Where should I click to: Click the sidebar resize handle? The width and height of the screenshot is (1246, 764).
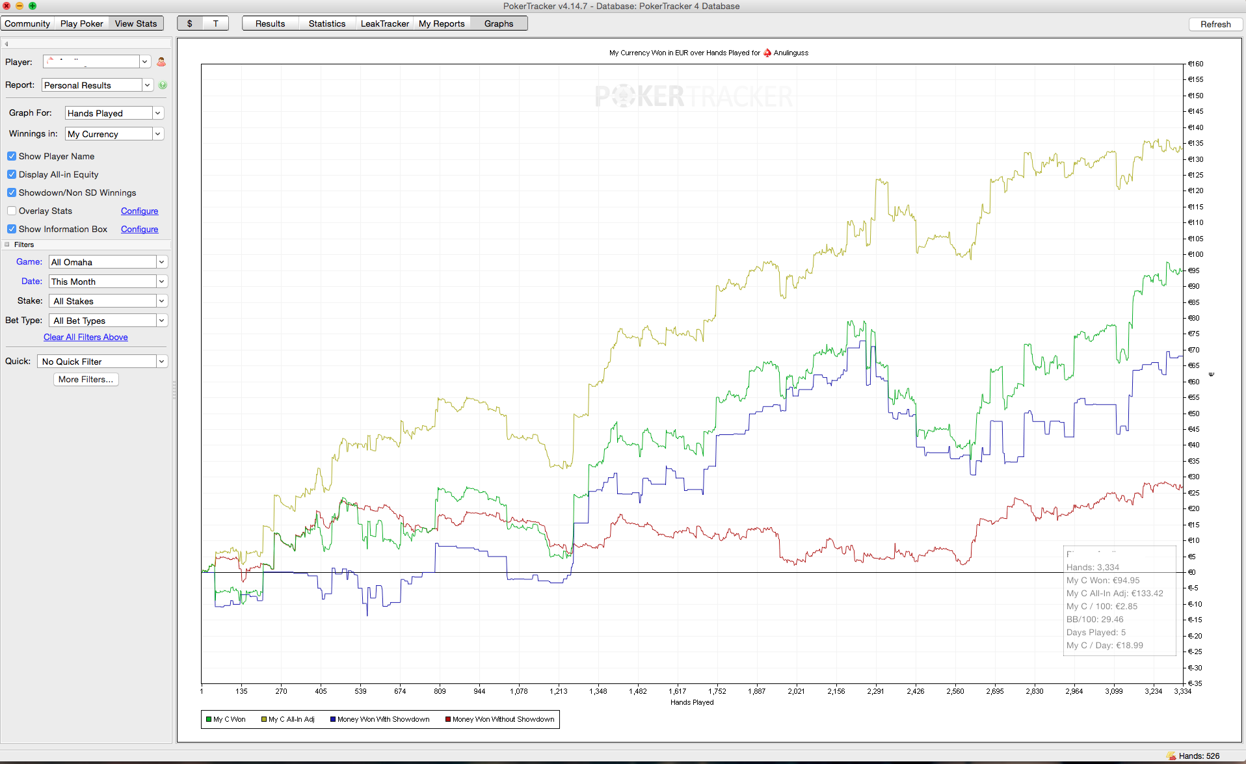point(174,390)
